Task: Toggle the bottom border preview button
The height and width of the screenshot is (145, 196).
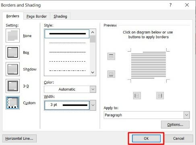Action: pos(111,74)
